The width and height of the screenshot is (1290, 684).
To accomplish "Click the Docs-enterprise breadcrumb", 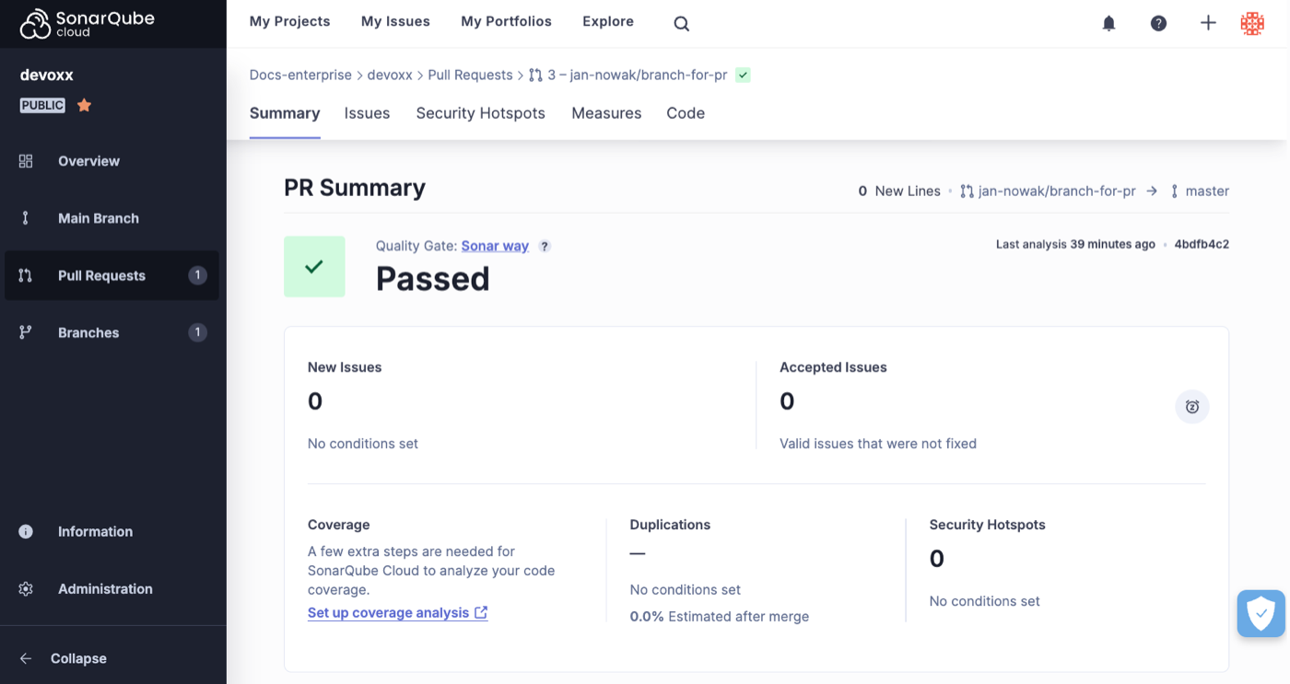I will [x=300, y=75].
